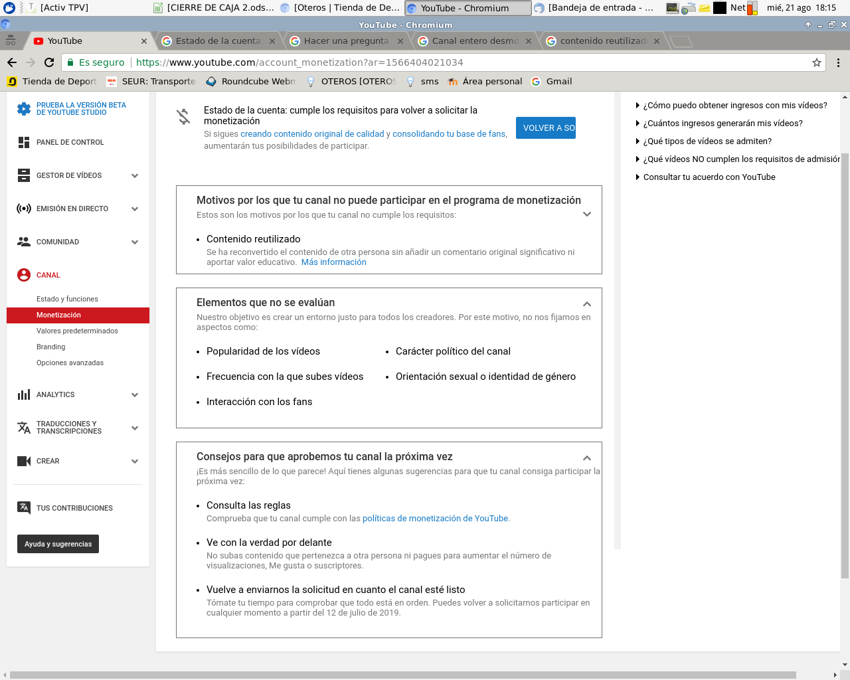Expand the Emisión en directo chevron
The width and height of the screenshot is (850, 680).
pos(135,209)
